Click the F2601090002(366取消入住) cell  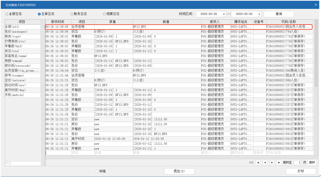289,71
